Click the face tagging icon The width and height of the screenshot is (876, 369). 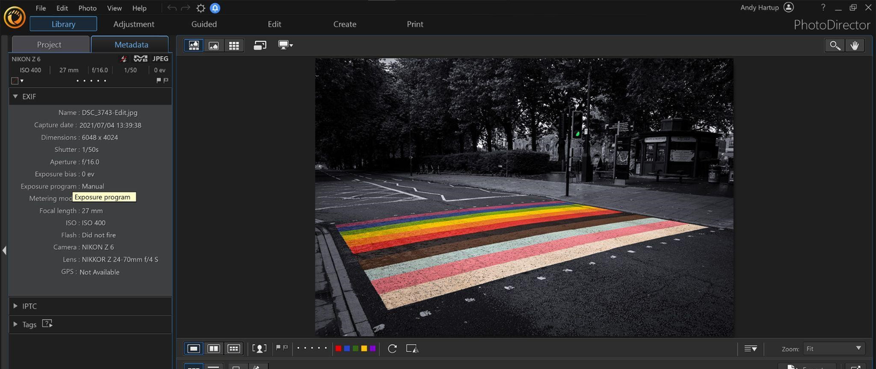(x=259, y=349)
